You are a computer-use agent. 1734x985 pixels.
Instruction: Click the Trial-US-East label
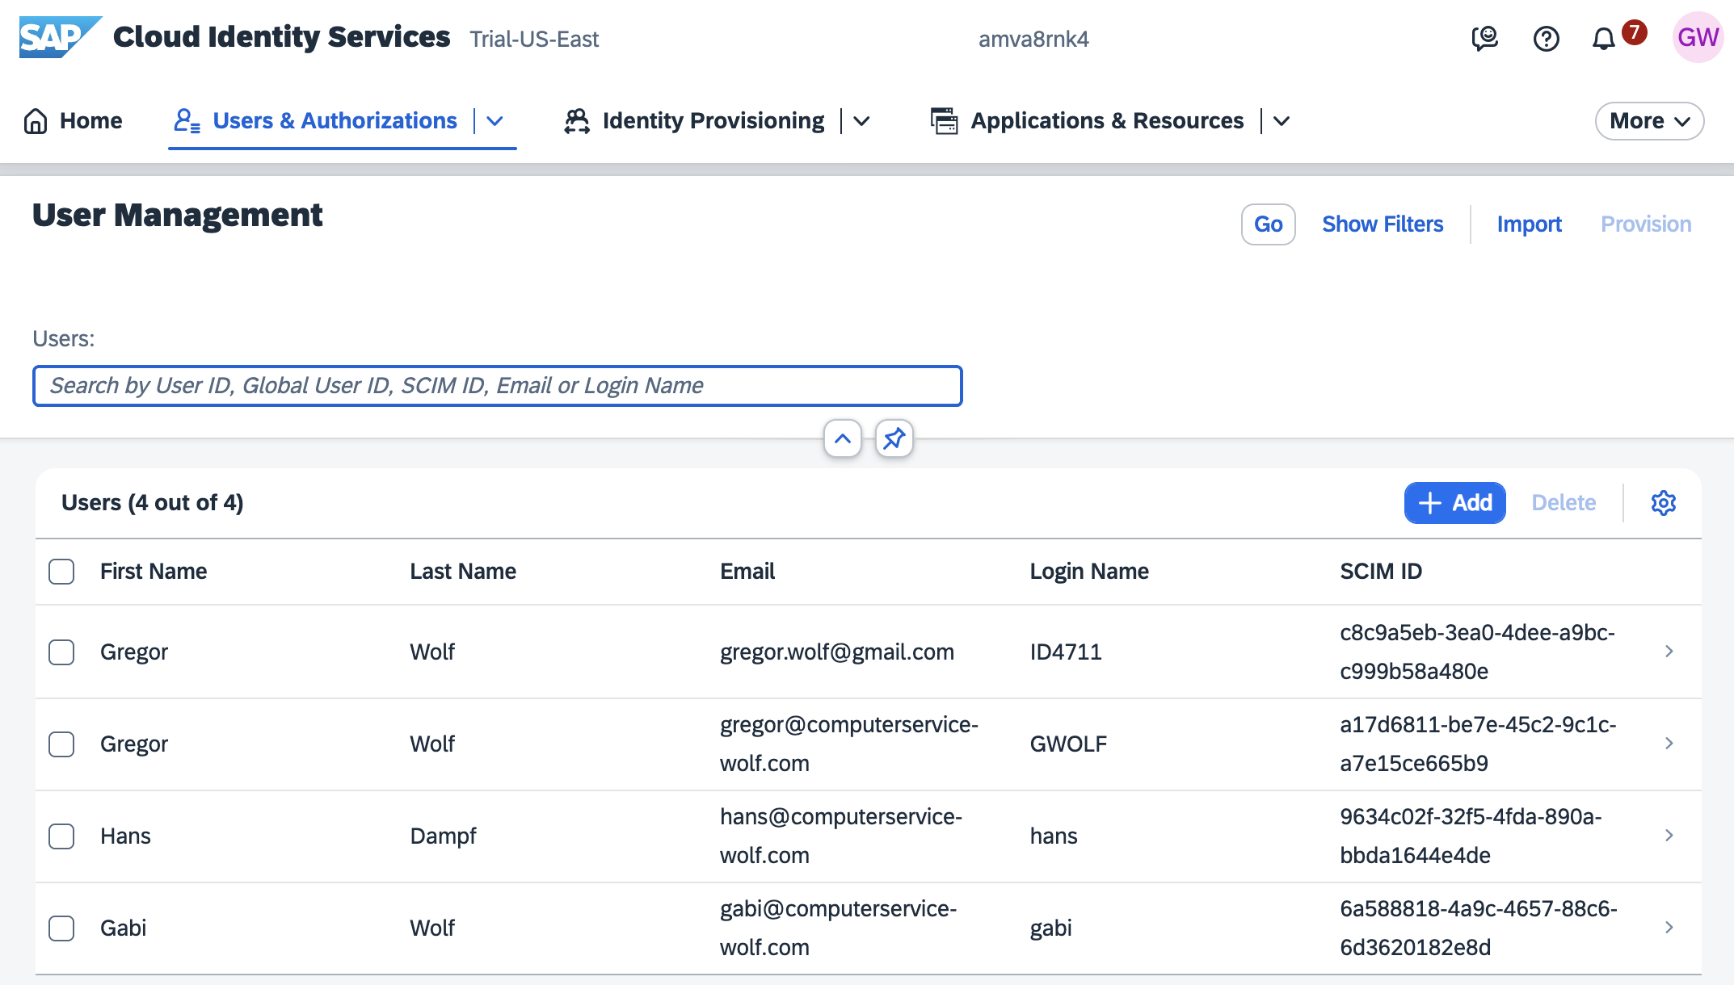pos(534,39)
